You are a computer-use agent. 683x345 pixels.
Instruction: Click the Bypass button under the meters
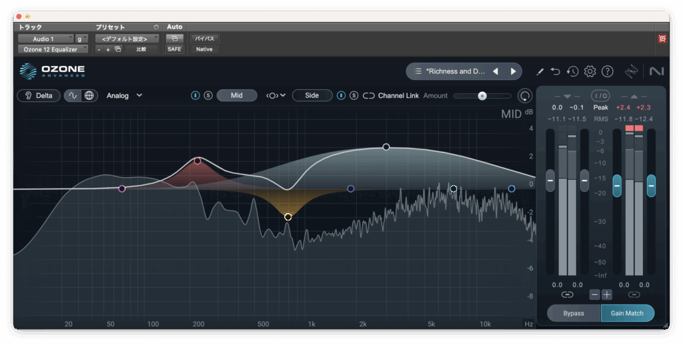click(x=574, y=313)
